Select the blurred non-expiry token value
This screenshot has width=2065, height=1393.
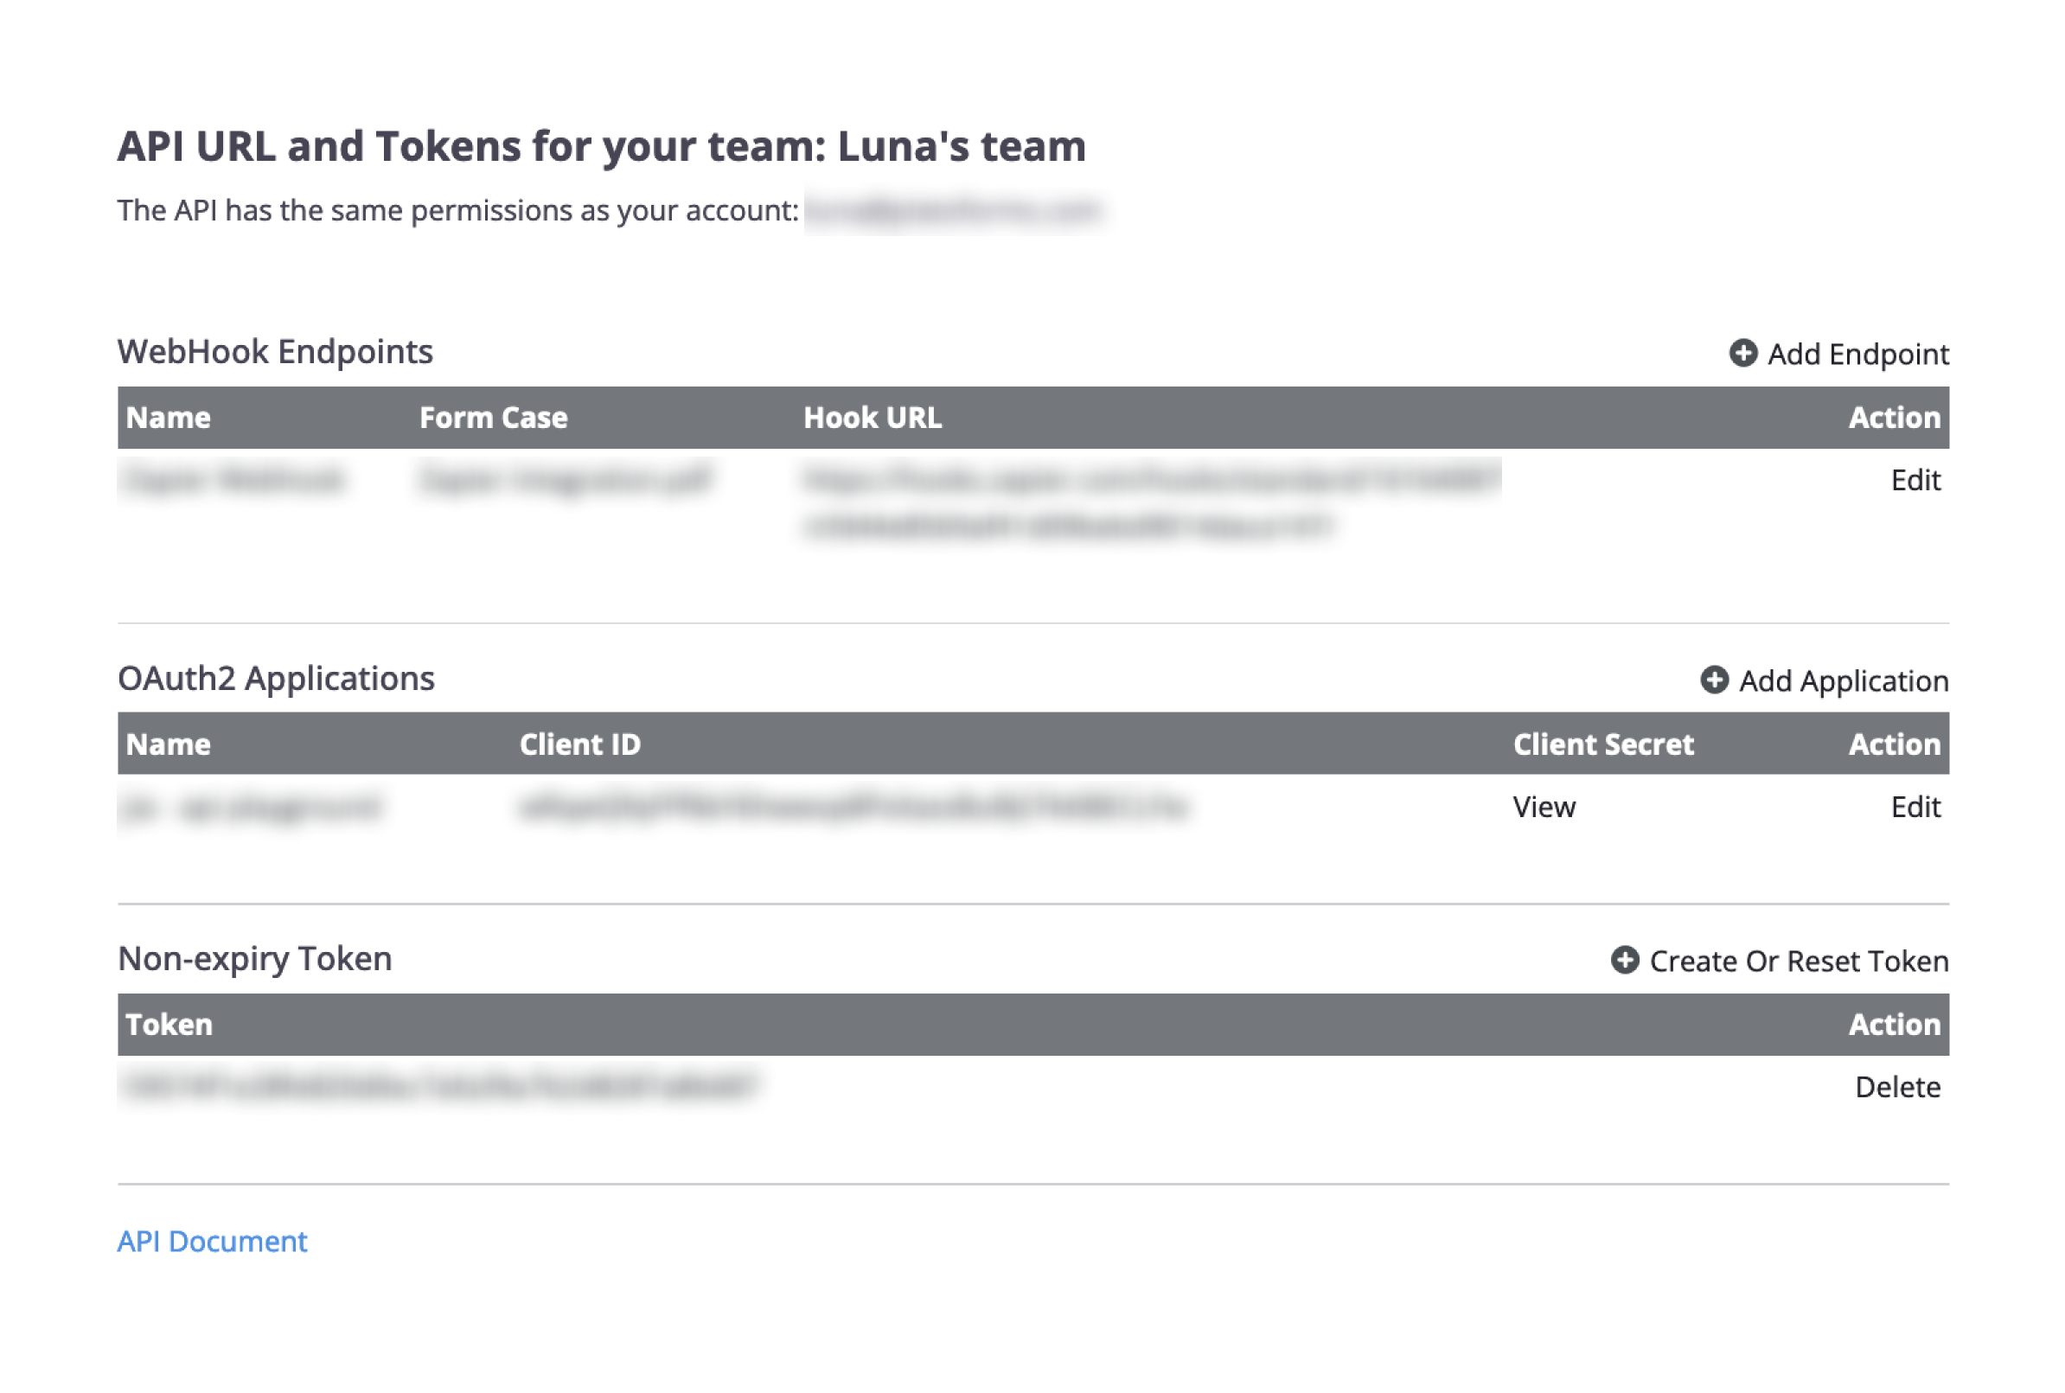tap(439, 1086)
